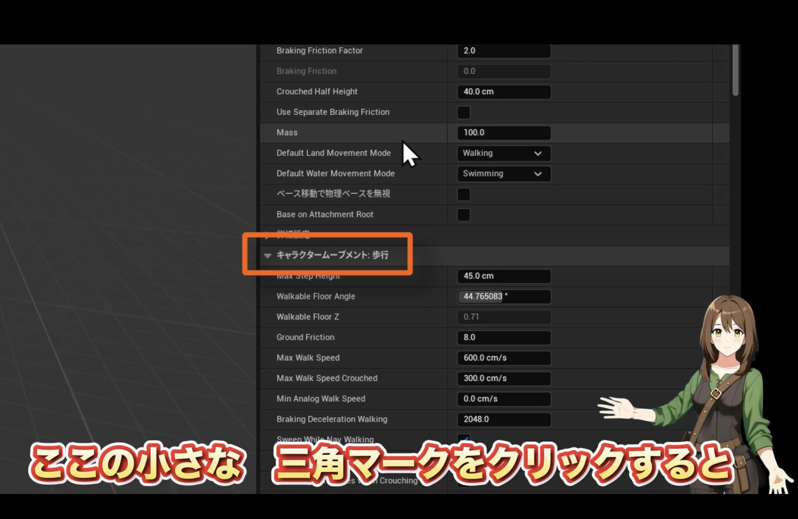Viewport: 798px width, 519px height.
Task: Click the Braking Friction Factor value field
Action: (x=504, y=51)
